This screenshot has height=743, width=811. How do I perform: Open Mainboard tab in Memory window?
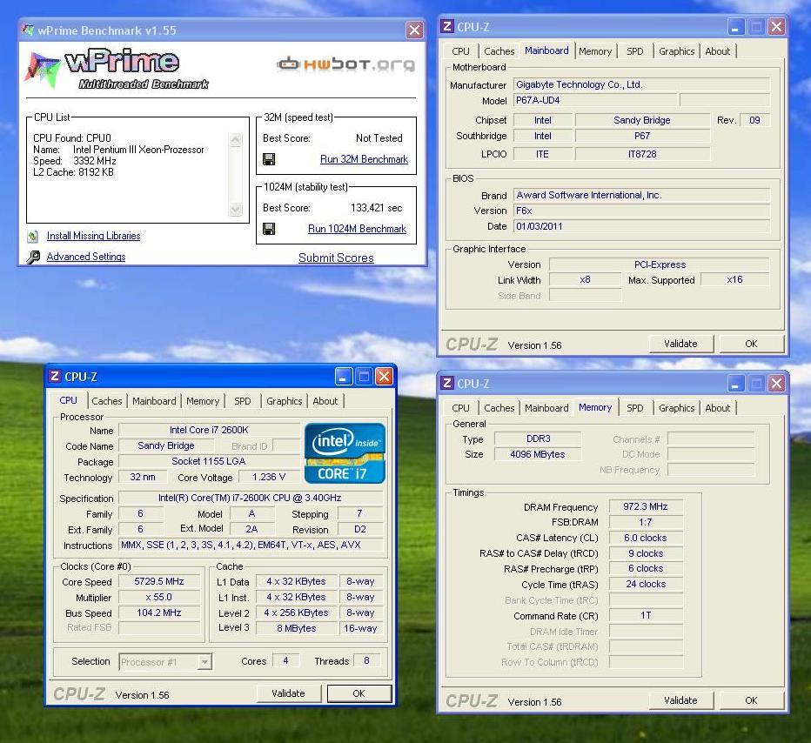[546, 408]
